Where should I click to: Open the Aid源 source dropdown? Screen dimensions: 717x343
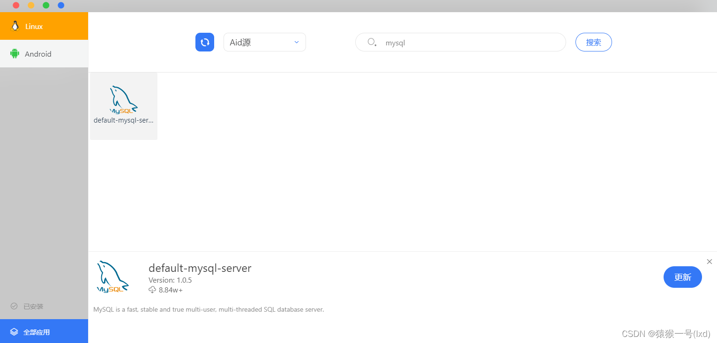(x=265, y=42)
